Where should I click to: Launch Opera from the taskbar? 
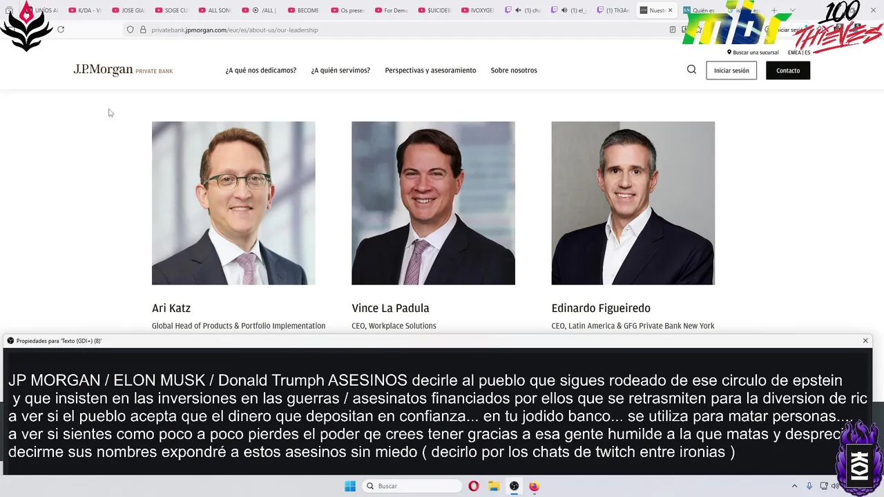click(x=473, y=486)
